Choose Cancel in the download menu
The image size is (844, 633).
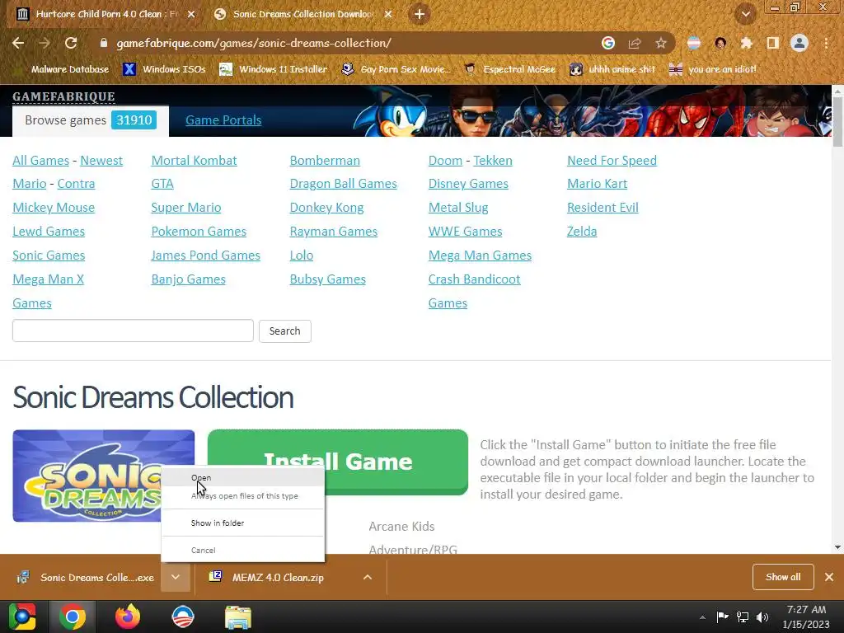(x=243, y=550)
